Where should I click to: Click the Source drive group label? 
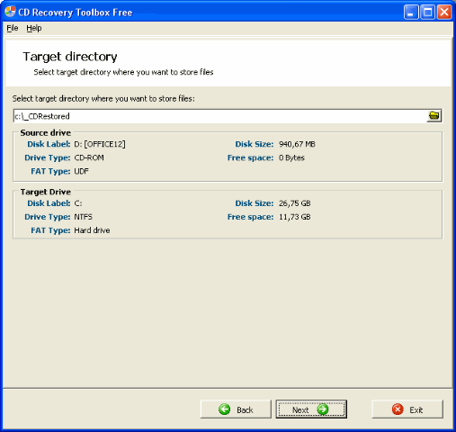pyautogui.click(x=46, y=132)
